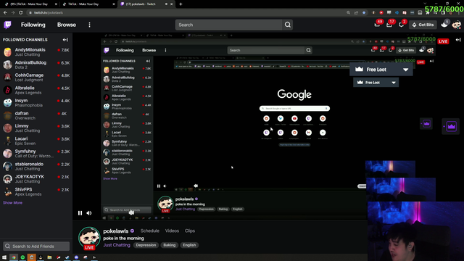This screenshot has height=261, width=464.
Task: Open the Prime Loot crown with badge 49
Action: [x=377, y=25]
